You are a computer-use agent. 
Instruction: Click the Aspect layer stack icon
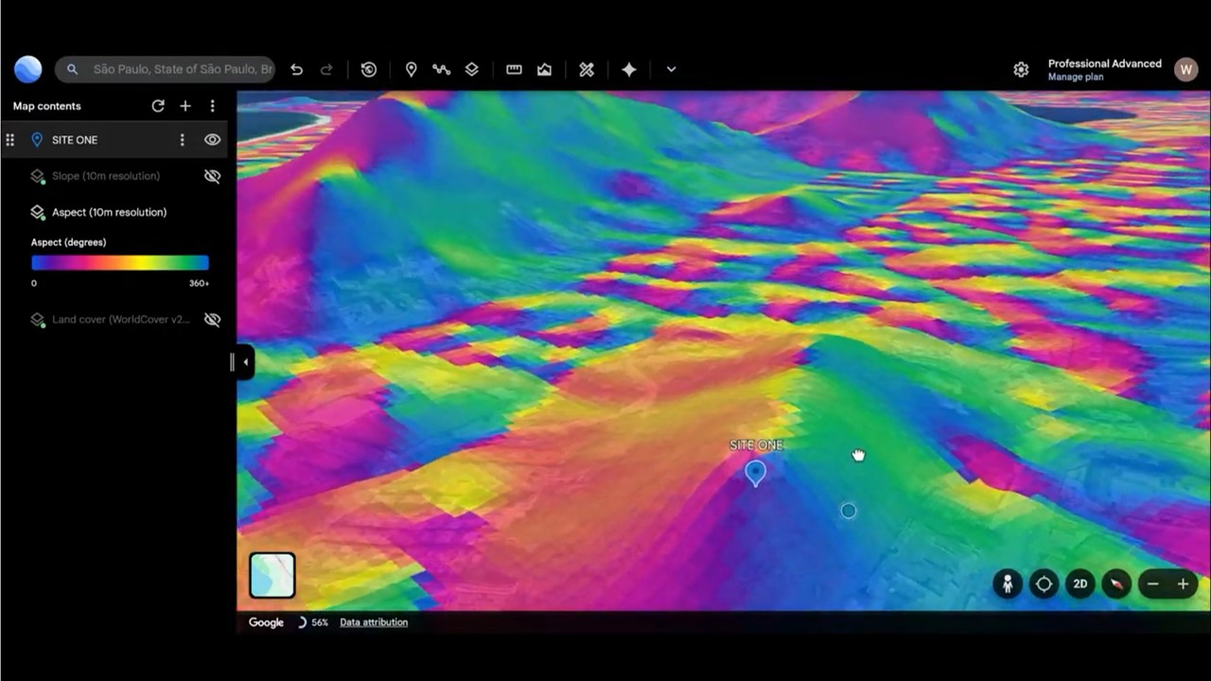coord(37,212)
